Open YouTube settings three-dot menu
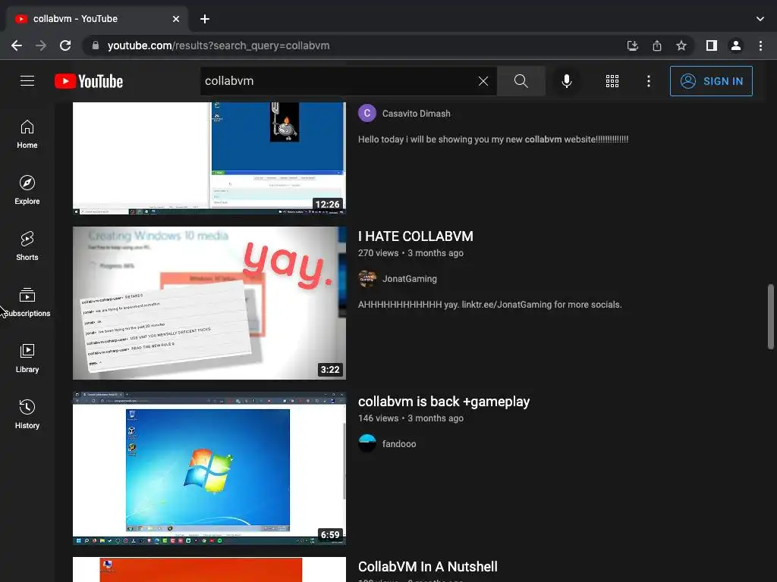The image size is (777, 582). (649, 81)
